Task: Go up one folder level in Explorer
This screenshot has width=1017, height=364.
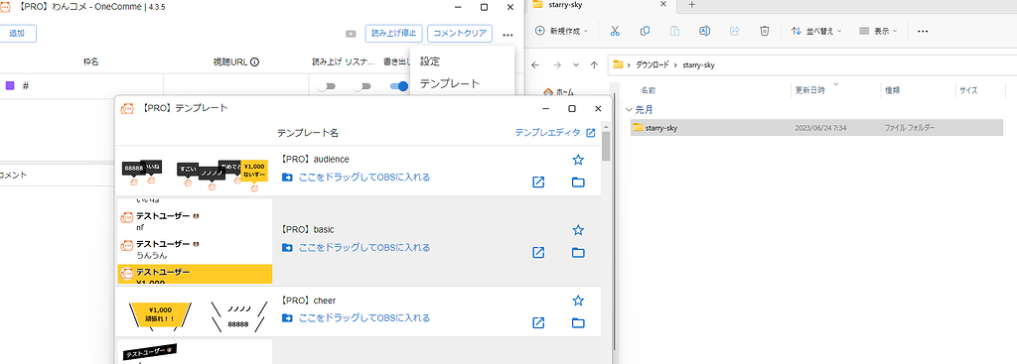Action: [x=594, y=64]
